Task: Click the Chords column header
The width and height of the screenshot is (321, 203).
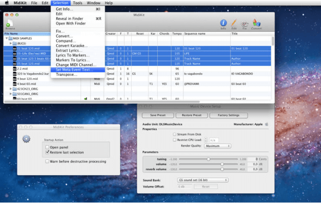Action: coord(164,33)
